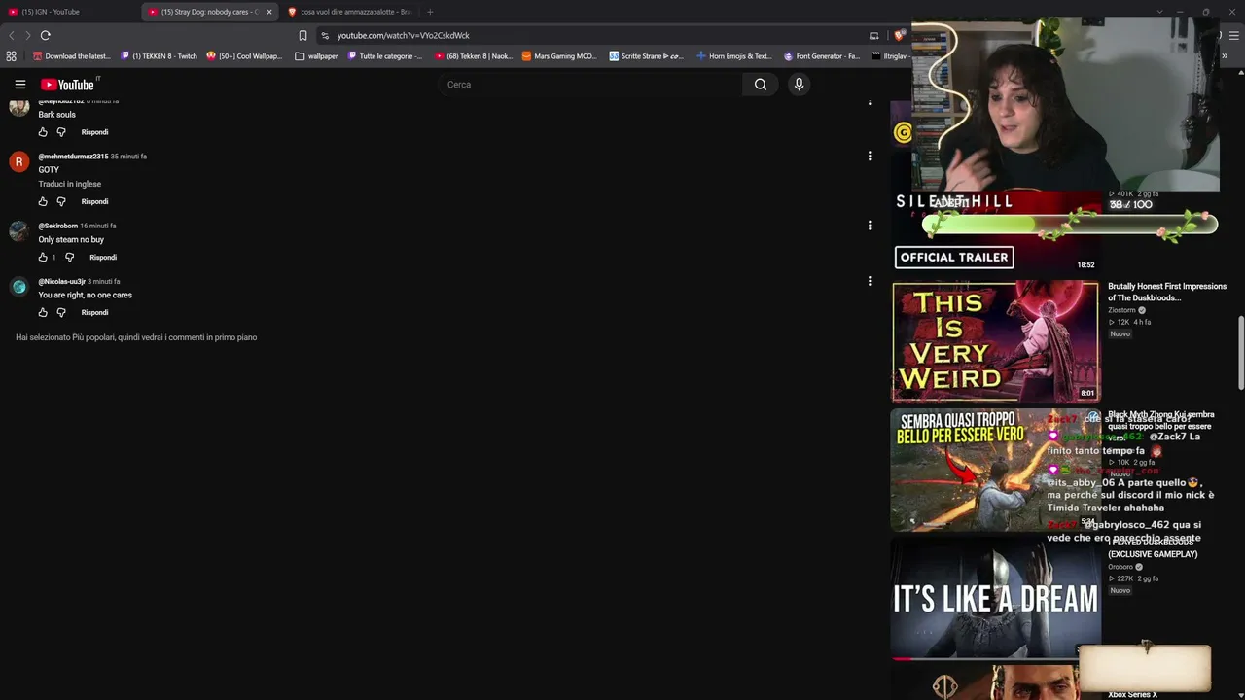This screenshot has height=700, width=1245.
Task: Open the YouTube hamburger guide menu
Action: coord(19,85)
